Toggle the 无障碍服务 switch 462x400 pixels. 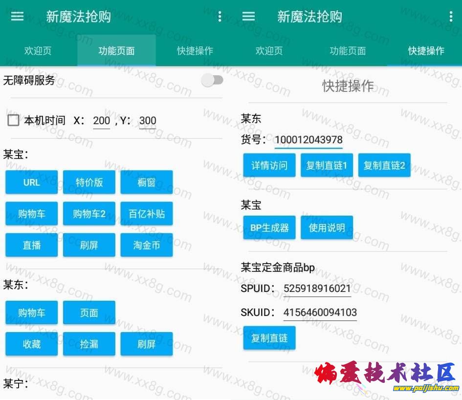click(x=212, y=81)
